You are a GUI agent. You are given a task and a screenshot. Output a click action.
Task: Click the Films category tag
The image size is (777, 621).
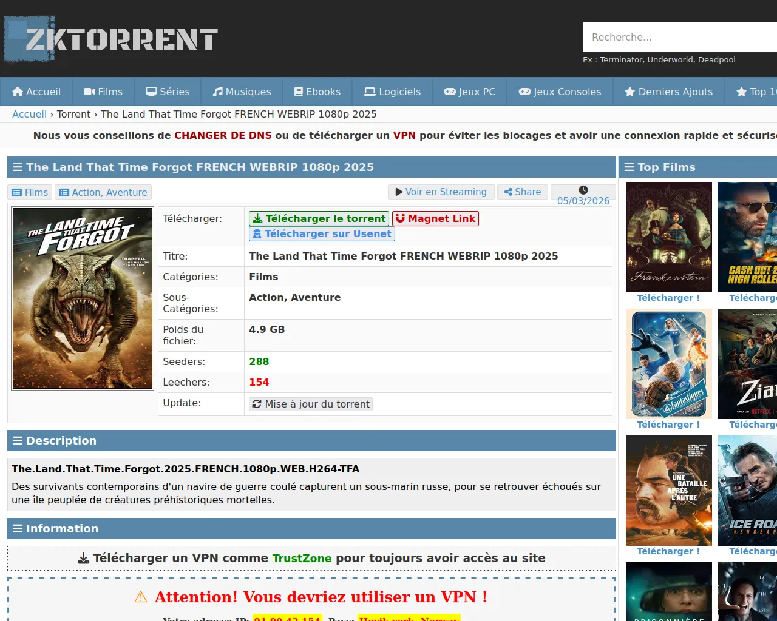[x=30, y=192]
